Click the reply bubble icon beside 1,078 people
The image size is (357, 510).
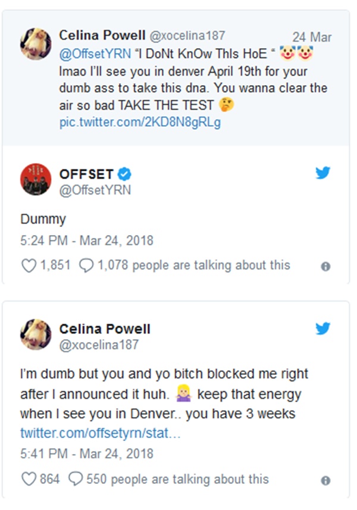(86, 265)
